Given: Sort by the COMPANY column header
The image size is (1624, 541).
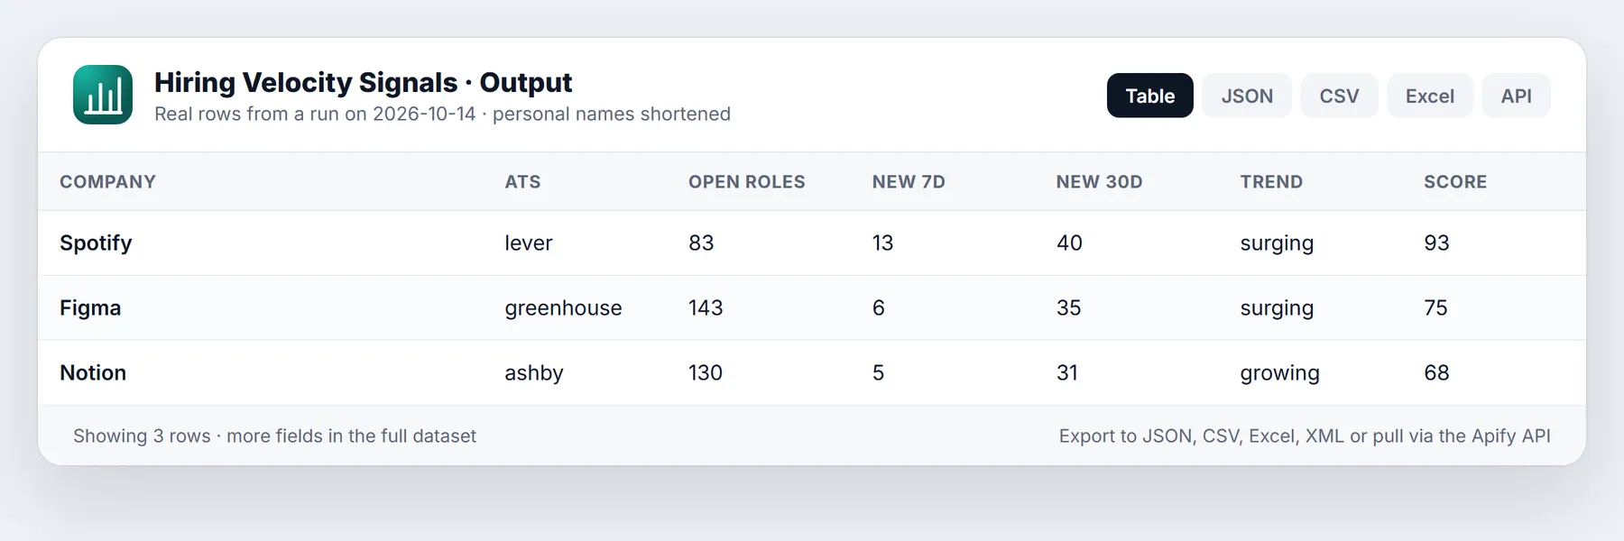Looking at the screenshot, I should [x=107, y=182].
